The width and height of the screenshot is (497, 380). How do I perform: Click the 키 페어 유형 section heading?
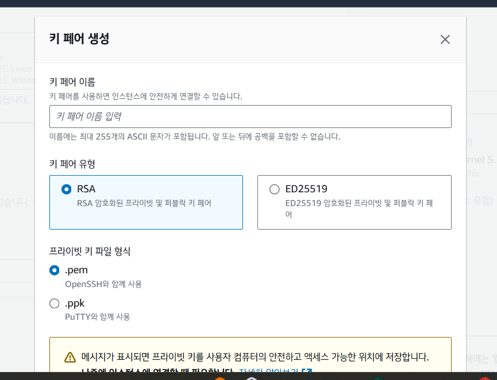click(72, 164)
